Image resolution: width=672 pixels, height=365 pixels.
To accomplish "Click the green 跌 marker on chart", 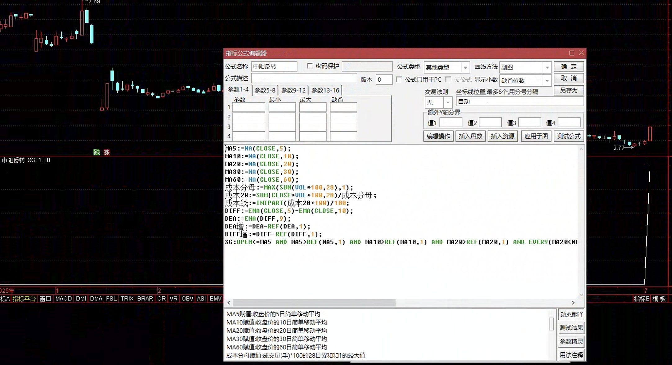I will tap(97, 152).
